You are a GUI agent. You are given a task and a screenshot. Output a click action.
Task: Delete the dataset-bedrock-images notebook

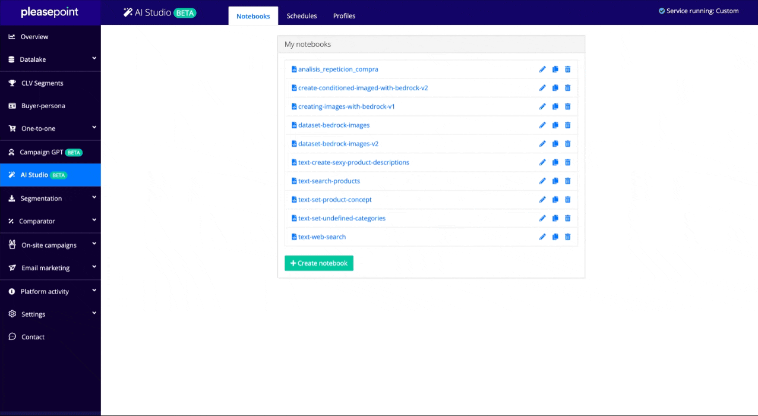click(568, 125)
